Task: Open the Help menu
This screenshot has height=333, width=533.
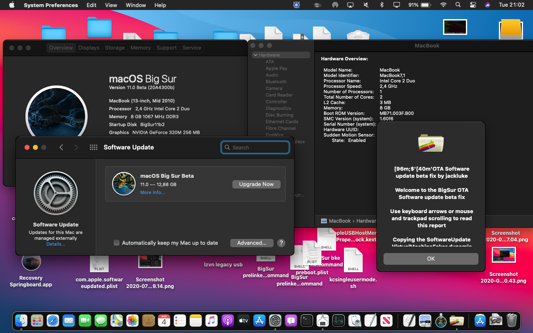Action: coord(160,5)
